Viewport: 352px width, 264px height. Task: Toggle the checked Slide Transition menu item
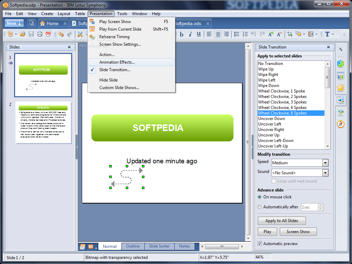pos(131,70)
